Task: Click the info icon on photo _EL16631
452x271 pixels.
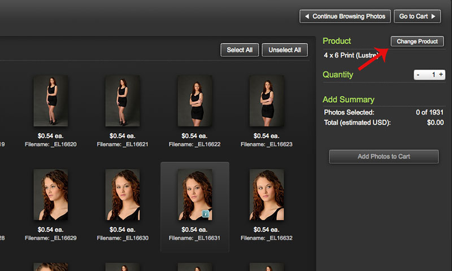Action: [206, 214]
